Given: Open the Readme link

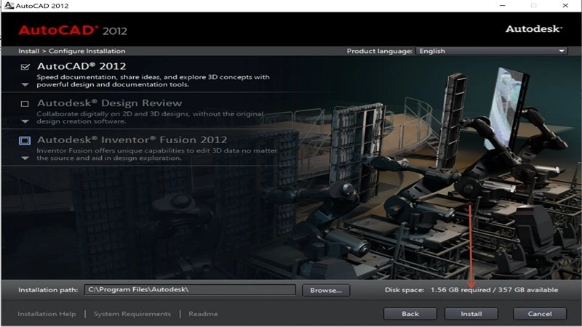Looking at the screenshot, I should coord(202,314).
